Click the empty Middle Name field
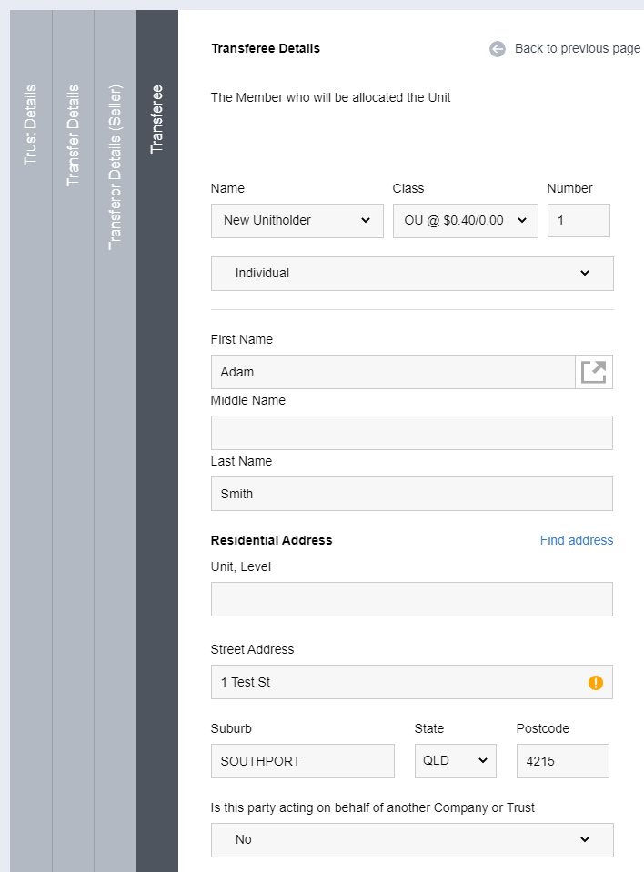 pyautogui.click(x=412, y=432)
